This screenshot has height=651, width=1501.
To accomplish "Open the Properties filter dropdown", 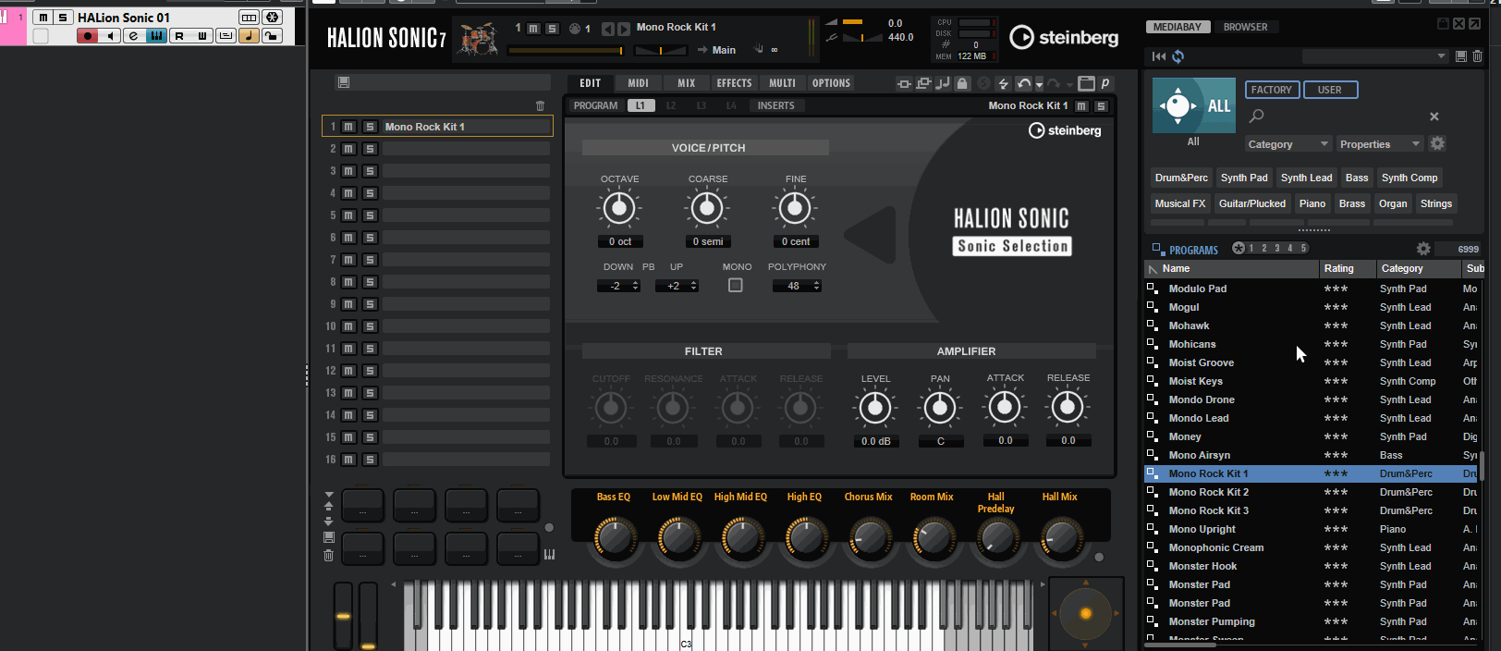I will point(1380,144).
